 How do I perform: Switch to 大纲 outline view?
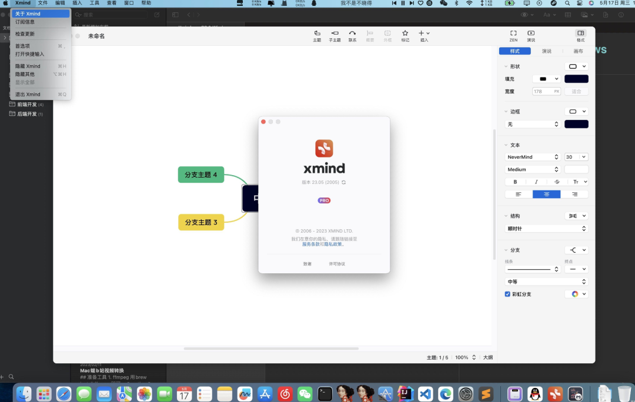coord(487,357)
